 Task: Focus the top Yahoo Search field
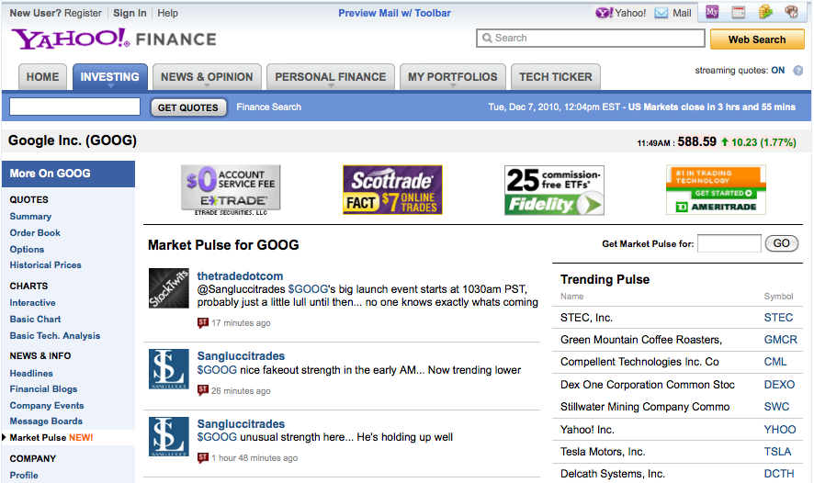coord(590,38)
